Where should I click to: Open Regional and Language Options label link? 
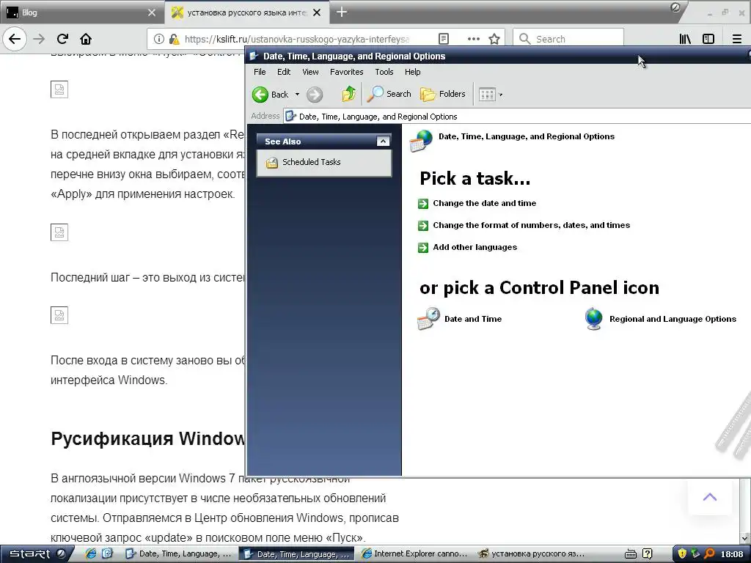coord(673,319)
